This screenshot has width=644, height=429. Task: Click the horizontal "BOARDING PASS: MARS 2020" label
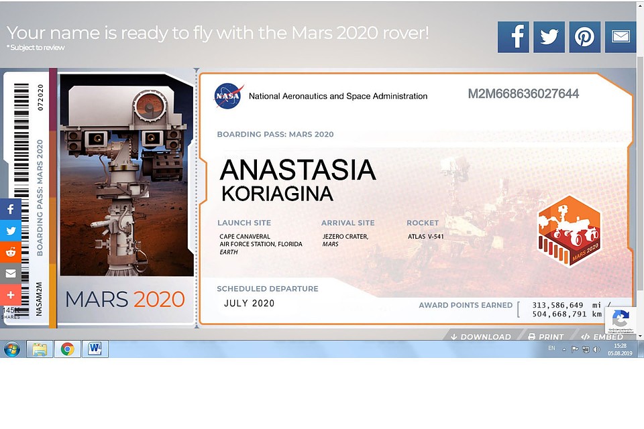click(x=275, y=134)
